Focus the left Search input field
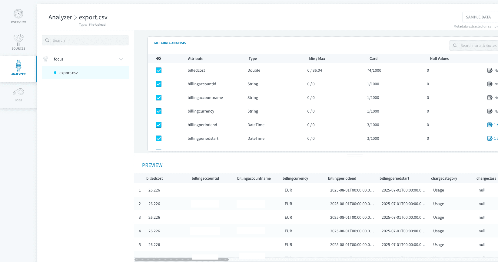The height and width of the screenshot is (262, 498). pos(85,40)
